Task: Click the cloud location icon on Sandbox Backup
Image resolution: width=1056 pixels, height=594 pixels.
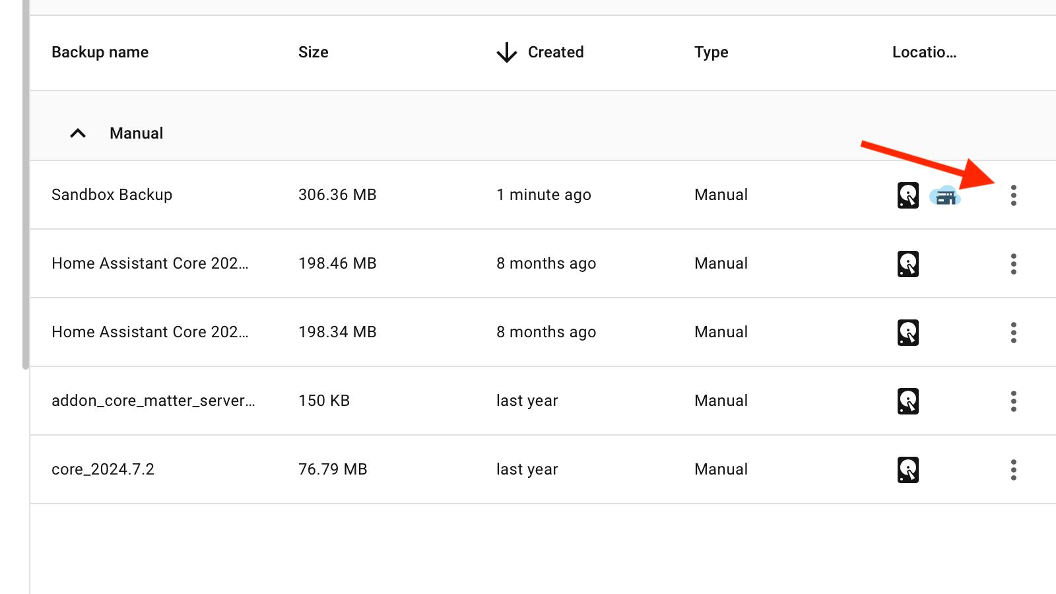Action: tap(945, 196)
